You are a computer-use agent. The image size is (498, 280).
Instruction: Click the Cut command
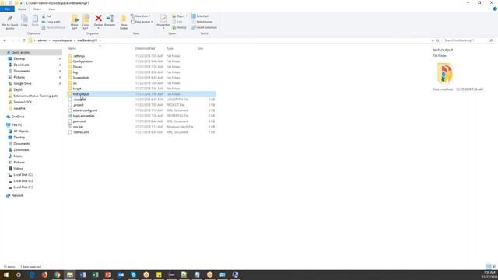pos(47,16)
